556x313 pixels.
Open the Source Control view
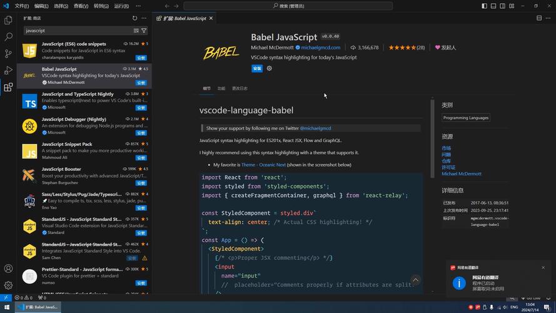pyautogui.click(x=8, y=54)
